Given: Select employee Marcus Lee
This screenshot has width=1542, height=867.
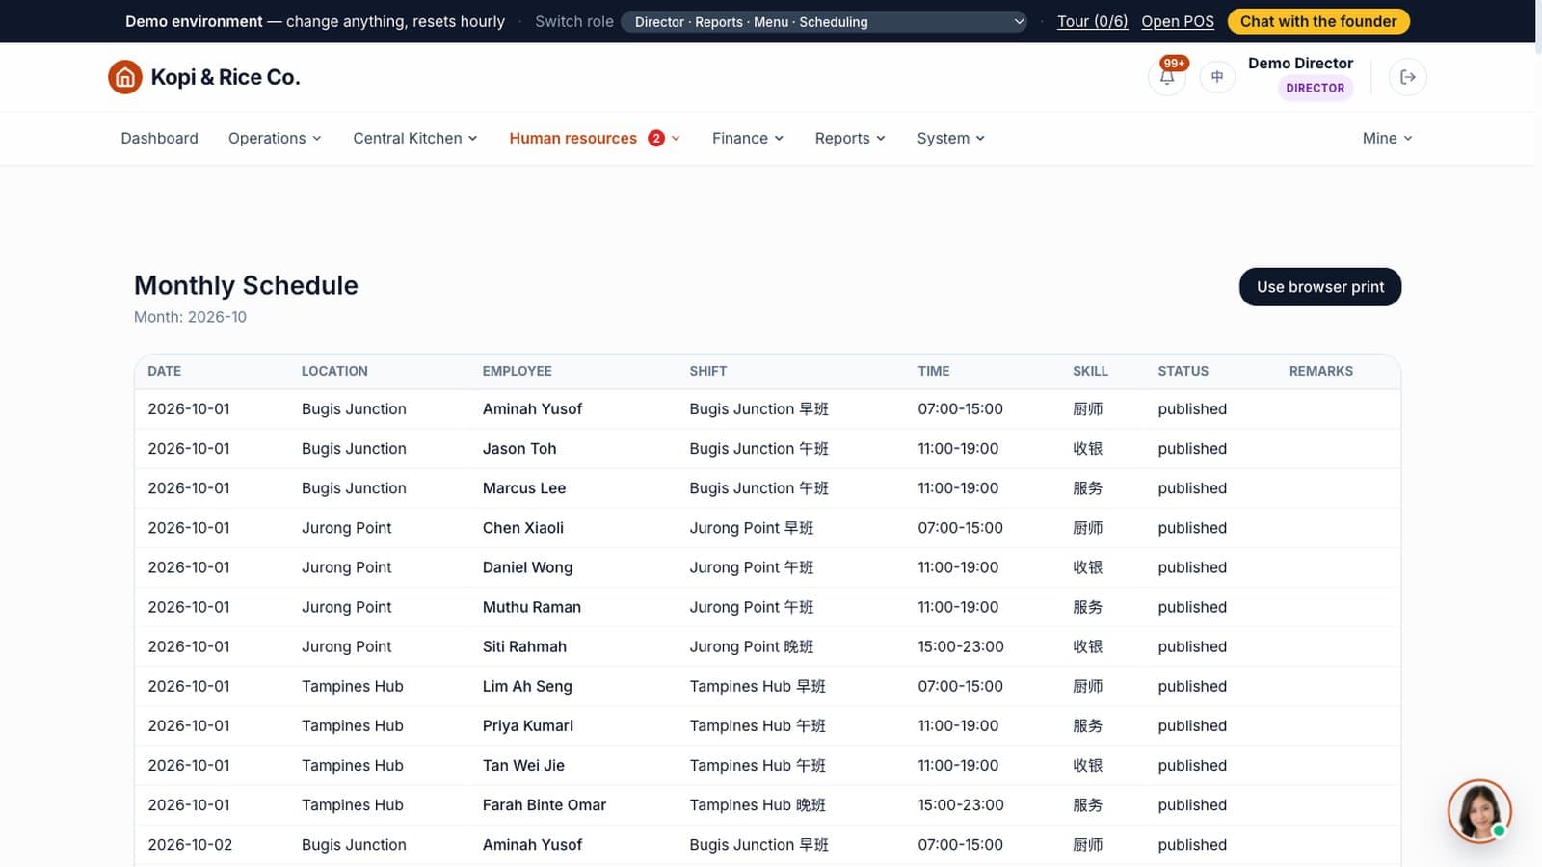Looking at the screenshot, I should 524,488.
